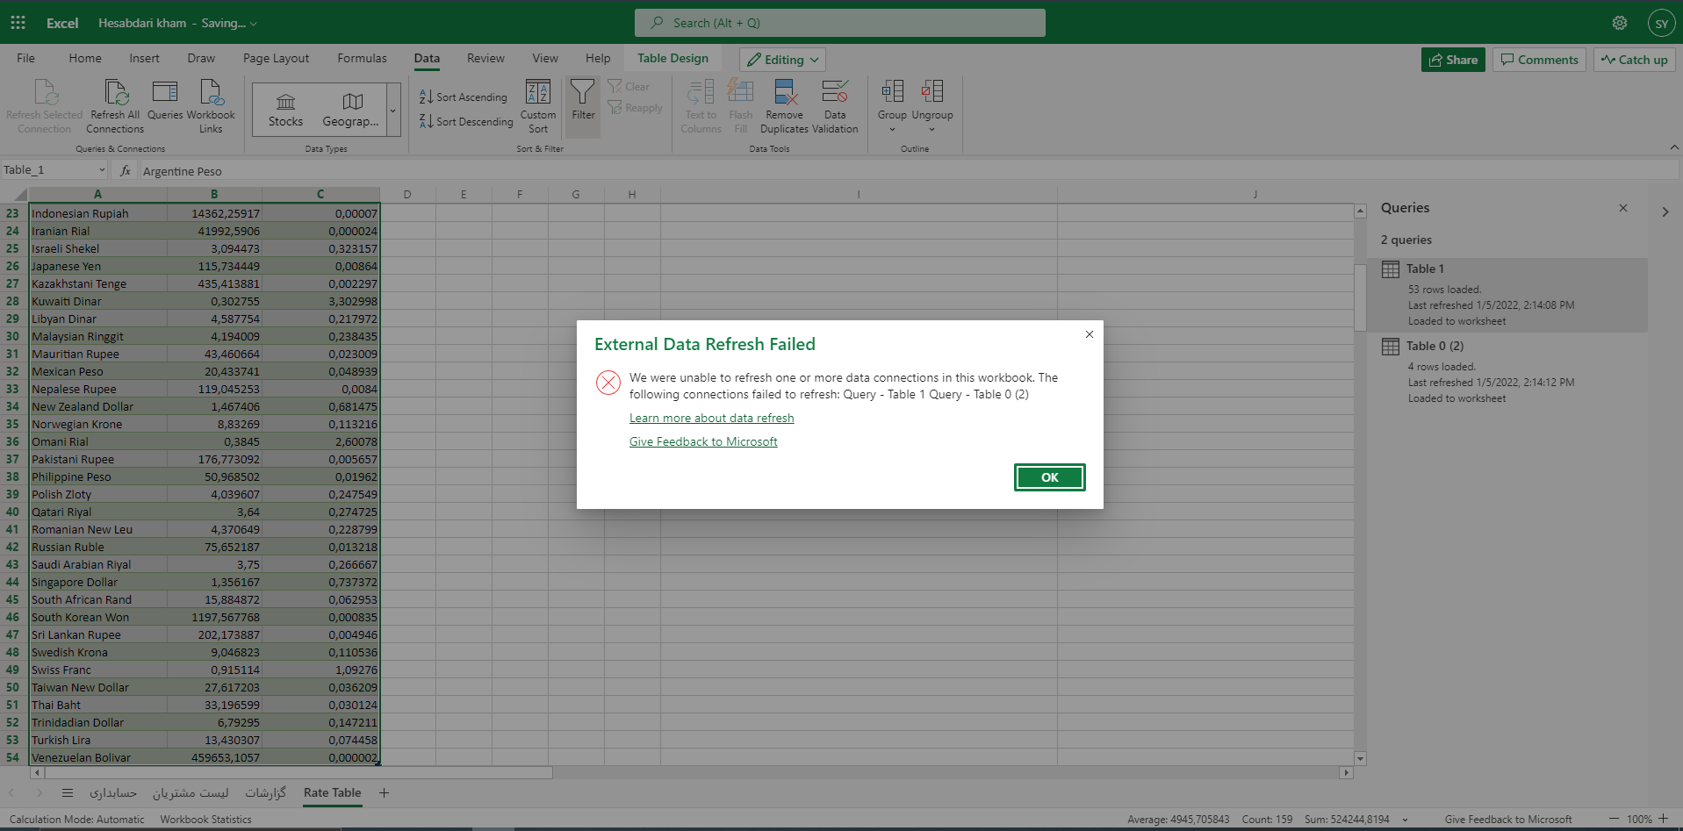Select the حسابداری sheet tab
The width and height of the screenshot is (1683, 831).
[x=113, y=792]
